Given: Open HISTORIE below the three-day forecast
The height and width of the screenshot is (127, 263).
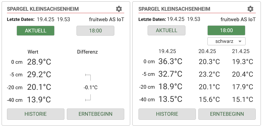Looking at the screenshot, I should point(167,114).
